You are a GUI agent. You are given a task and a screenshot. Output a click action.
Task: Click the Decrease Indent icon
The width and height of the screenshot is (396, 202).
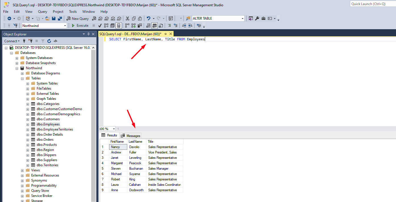184,26
